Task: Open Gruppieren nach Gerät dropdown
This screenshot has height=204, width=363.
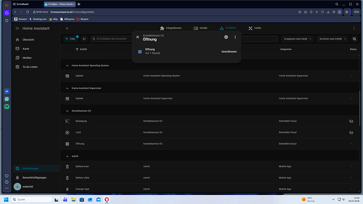Action: point(297,39)
